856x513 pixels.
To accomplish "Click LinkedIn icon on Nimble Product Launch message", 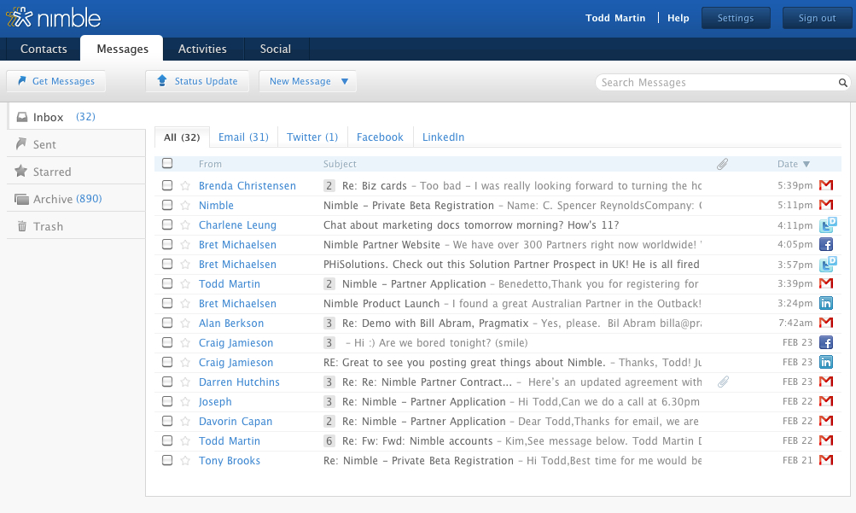I will point(825,304).
